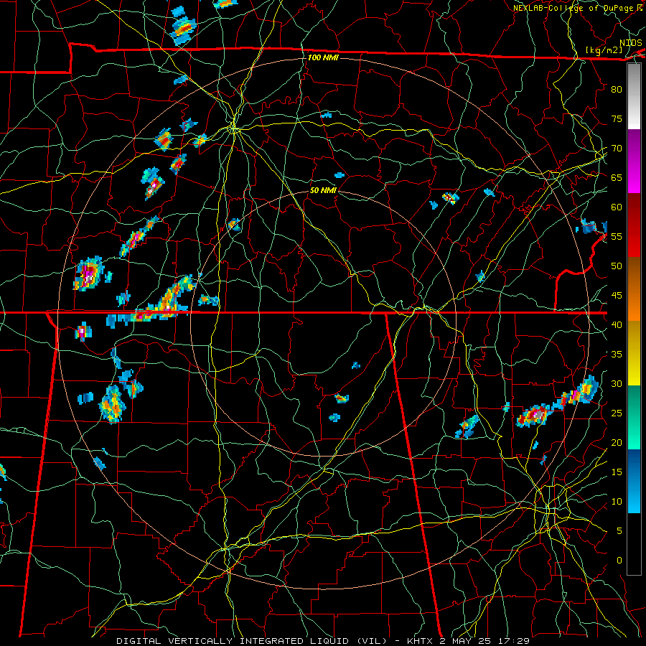Viewport: 646px width, 646px height.
Task: Click the '75' value on the VIL scale
Action: point(617,118)
